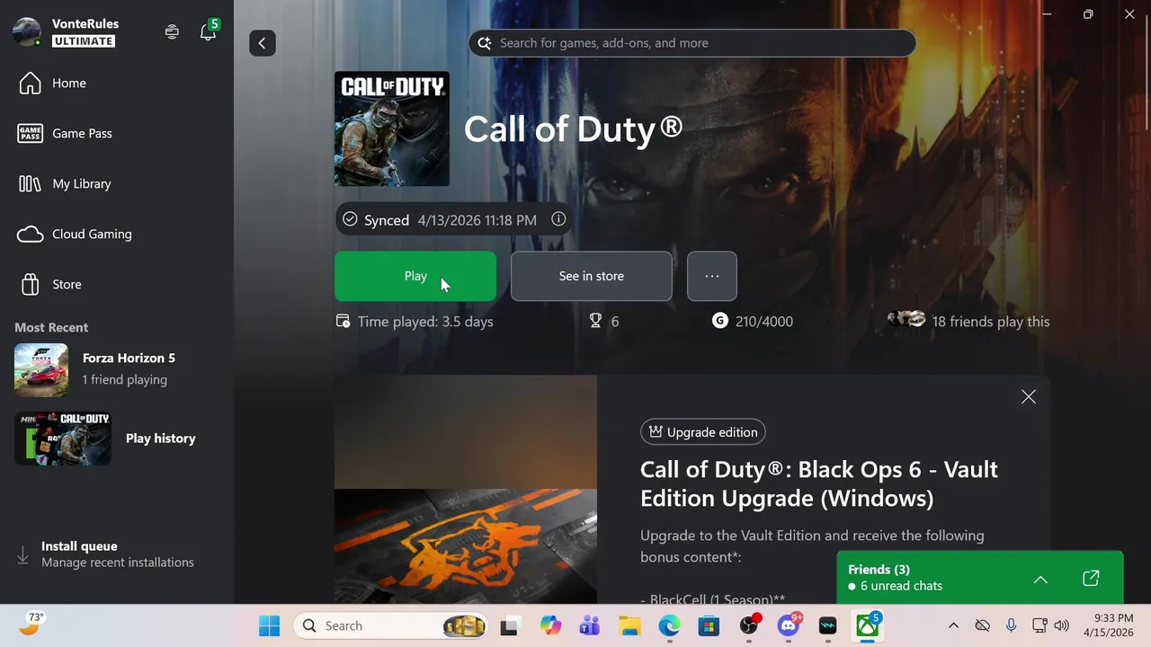
Task: Click the time played clock icon
Action: click(x=343, y=321)
